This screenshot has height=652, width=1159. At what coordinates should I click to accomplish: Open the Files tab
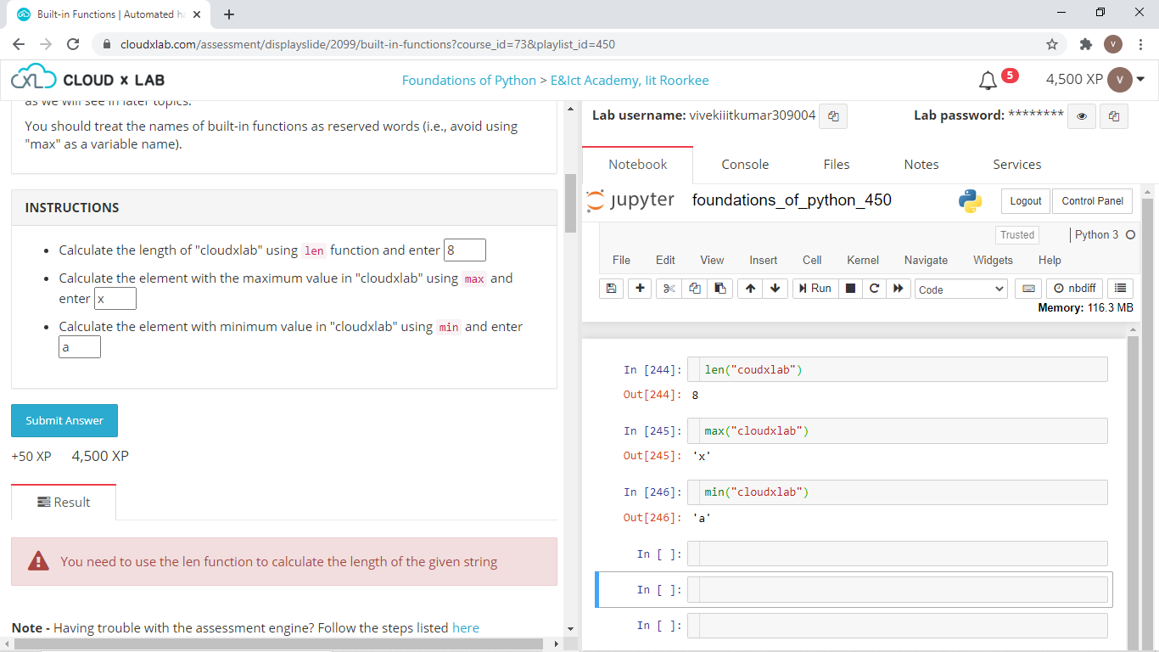836,165
